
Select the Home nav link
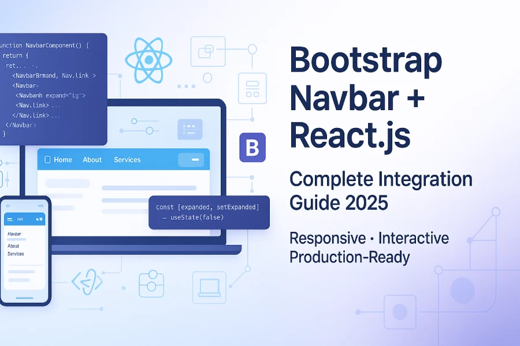(62, 159)
